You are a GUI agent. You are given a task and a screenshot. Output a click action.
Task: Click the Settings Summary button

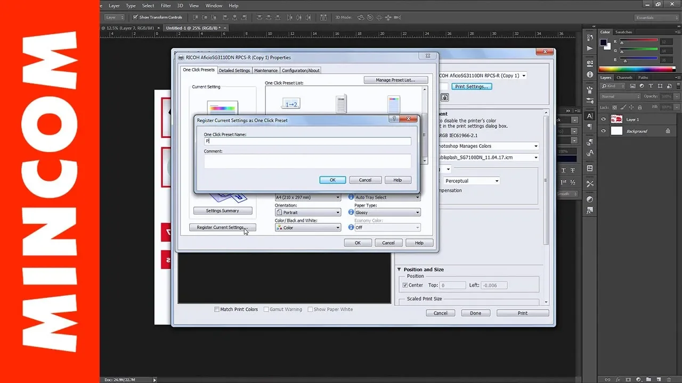(222, 211)
